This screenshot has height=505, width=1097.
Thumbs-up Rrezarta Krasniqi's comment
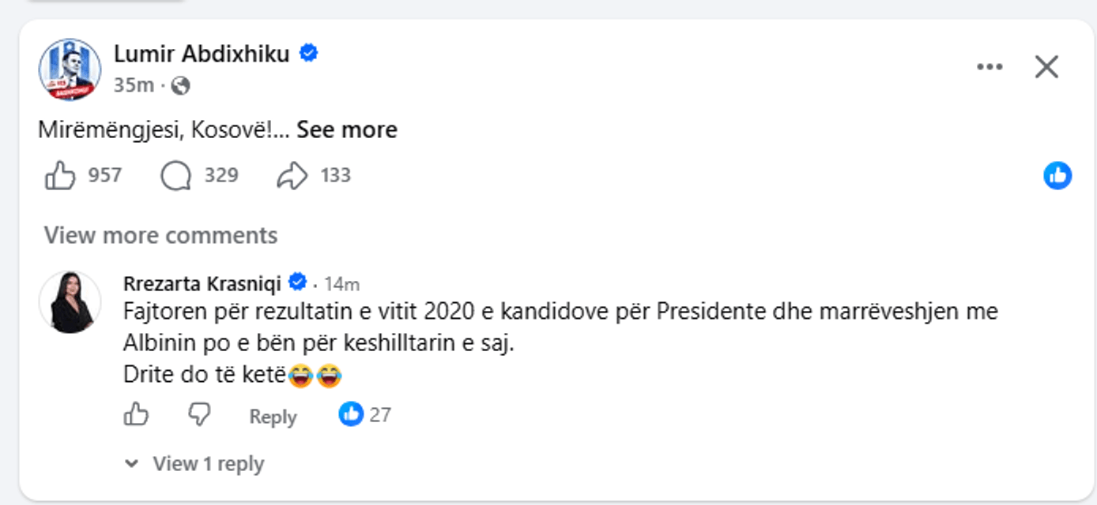137,414
